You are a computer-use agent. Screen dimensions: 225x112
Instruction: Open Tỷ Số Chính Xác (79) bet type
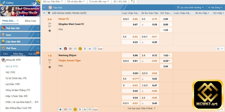(x=16, y=78)
